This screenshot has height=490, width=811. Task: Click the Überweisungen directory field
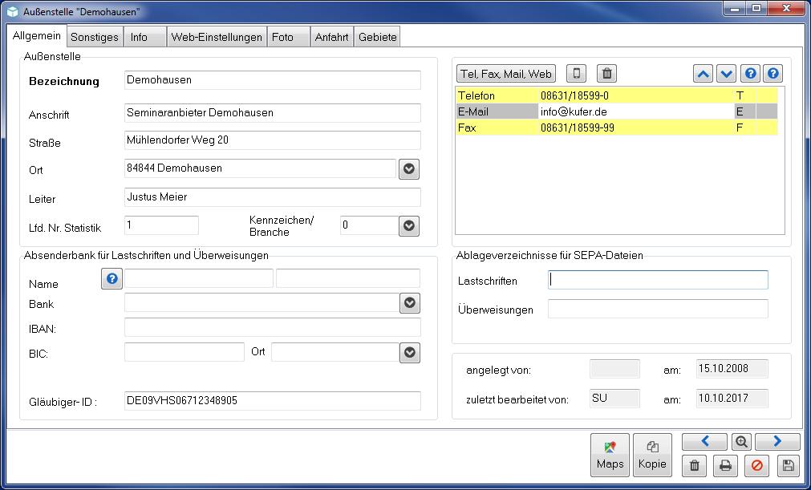pos(658,309)
